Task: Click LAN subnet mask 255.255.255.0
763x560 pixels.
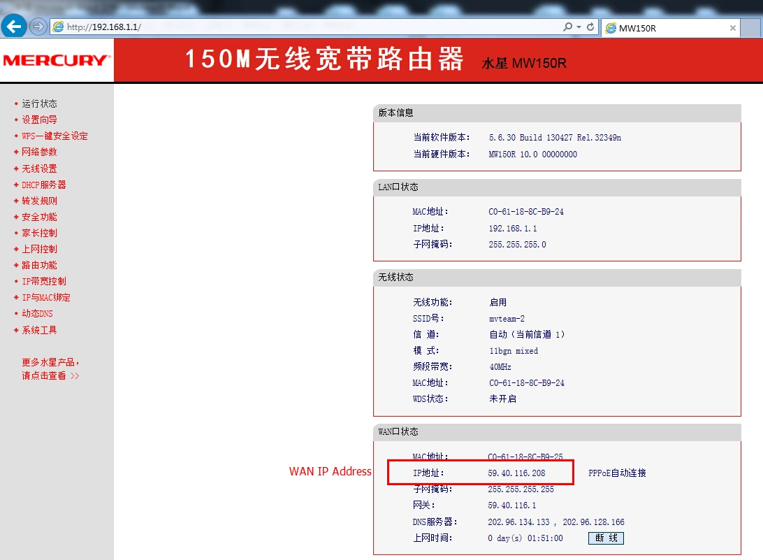Action: pos(517,245)
